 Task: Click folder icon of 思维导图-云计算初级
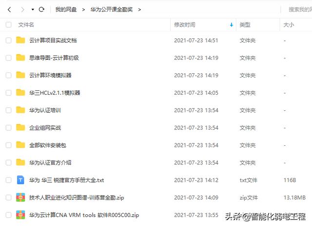20,57
